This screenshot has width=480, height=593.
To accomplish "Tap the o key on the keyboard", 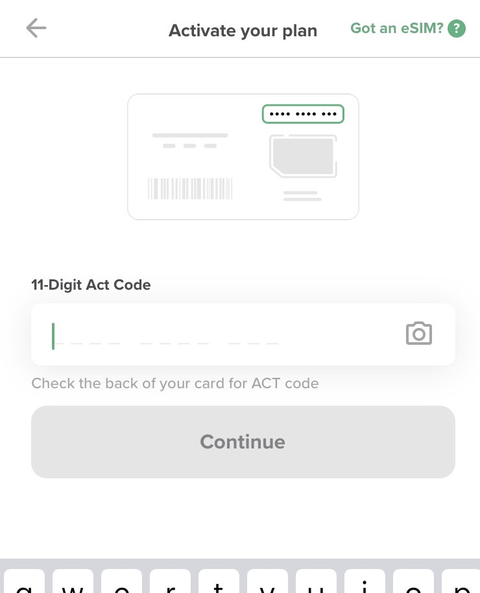I will tap(413, 582).
